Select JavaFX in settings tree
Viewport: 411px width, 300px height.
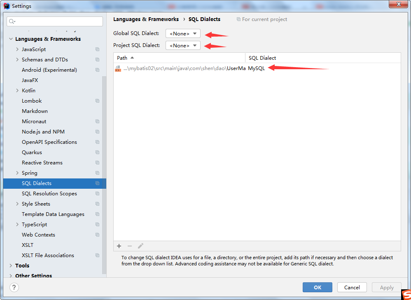click(30, 80)
